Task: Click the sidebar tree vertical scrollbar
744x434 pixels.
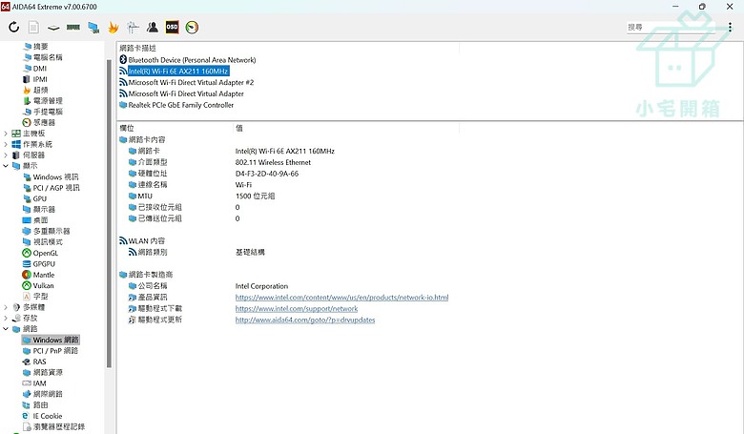Action: [109, 214]
